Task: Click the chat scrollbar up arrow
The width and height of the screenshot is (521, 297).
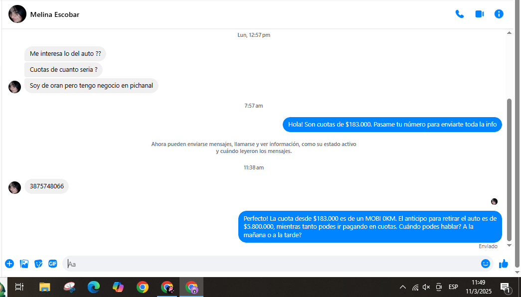Action: tap(509, 33)
